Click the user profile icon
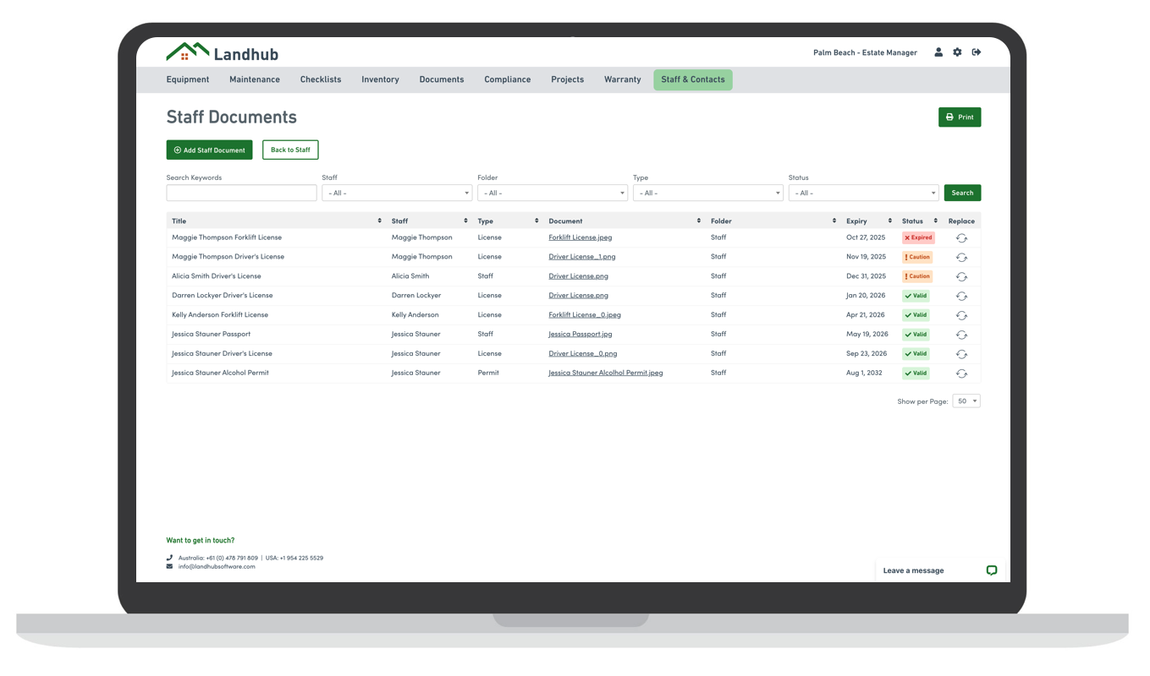This screenshot has width=1150, height=676. click(x=938, y=52)
